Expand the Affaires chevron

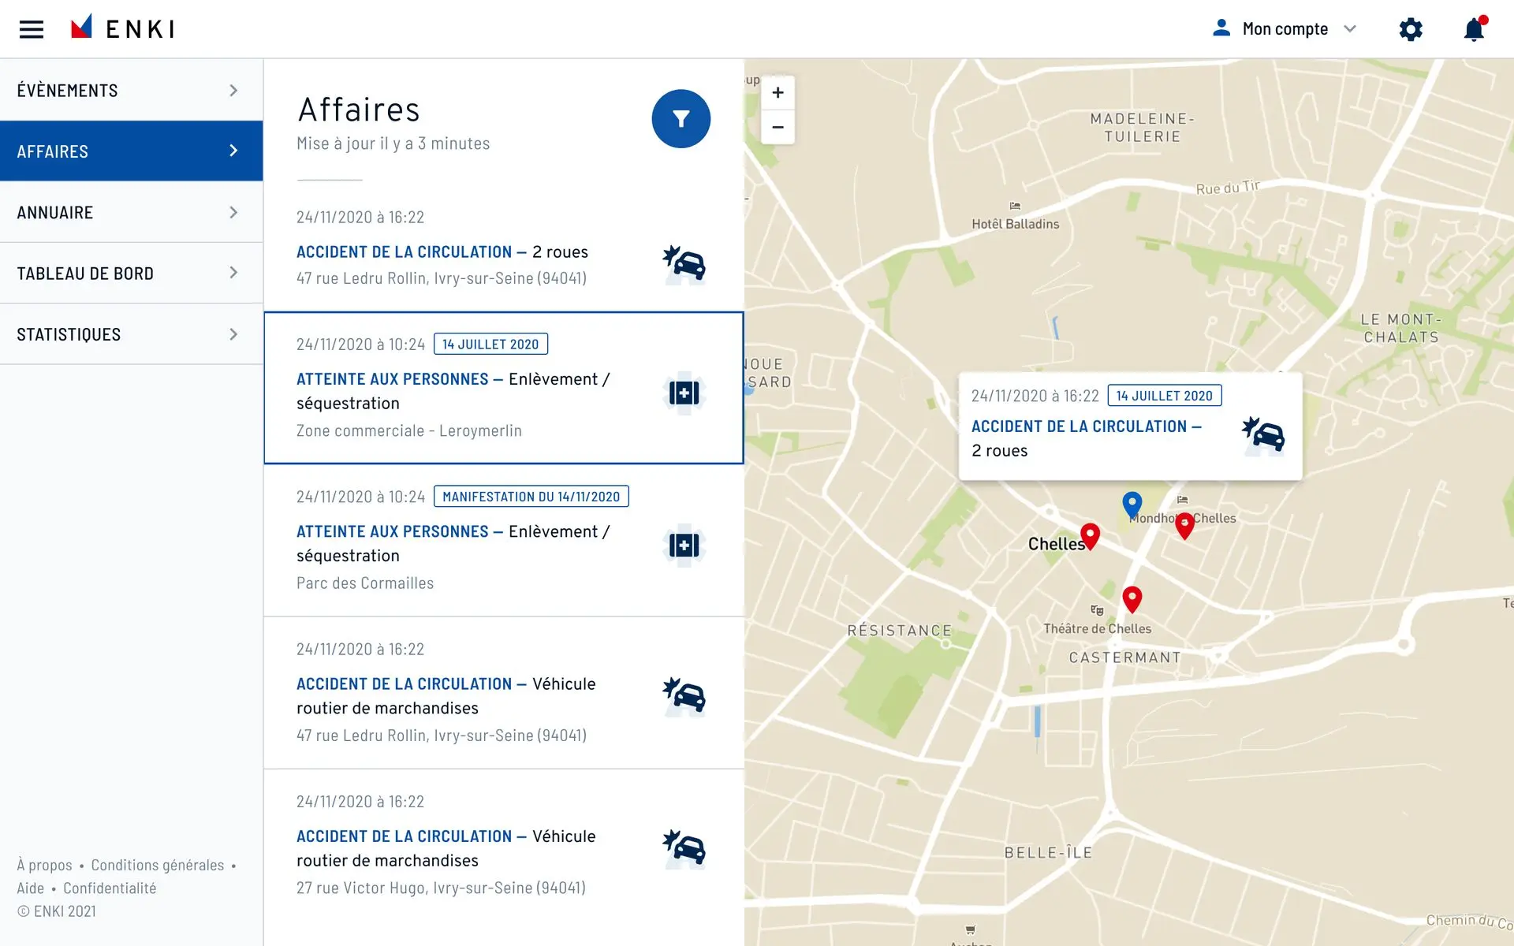click(x=233, y=151)
